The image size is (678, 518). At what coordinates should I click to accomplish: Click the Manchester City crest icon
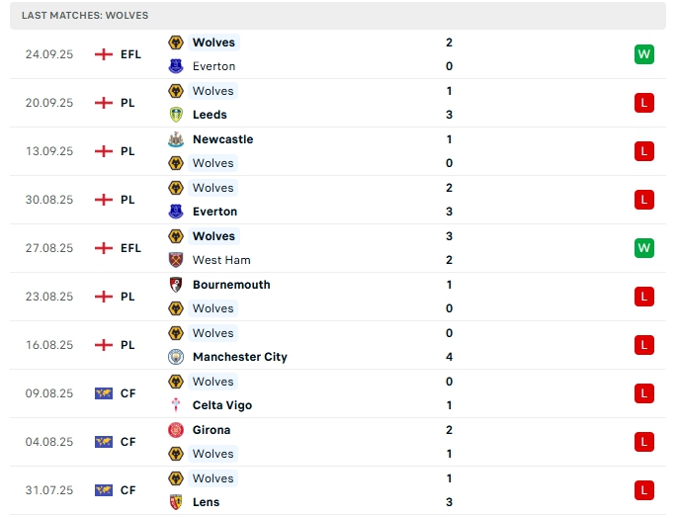[x=176, y=357]
